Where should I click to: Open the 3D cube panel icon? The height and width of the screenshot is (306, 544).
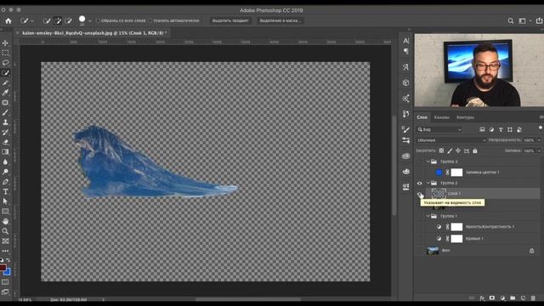point(405,82)
